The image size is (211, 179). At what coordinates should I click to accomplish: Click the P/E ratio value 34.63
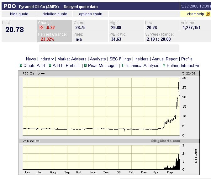(x=116, y=39)
